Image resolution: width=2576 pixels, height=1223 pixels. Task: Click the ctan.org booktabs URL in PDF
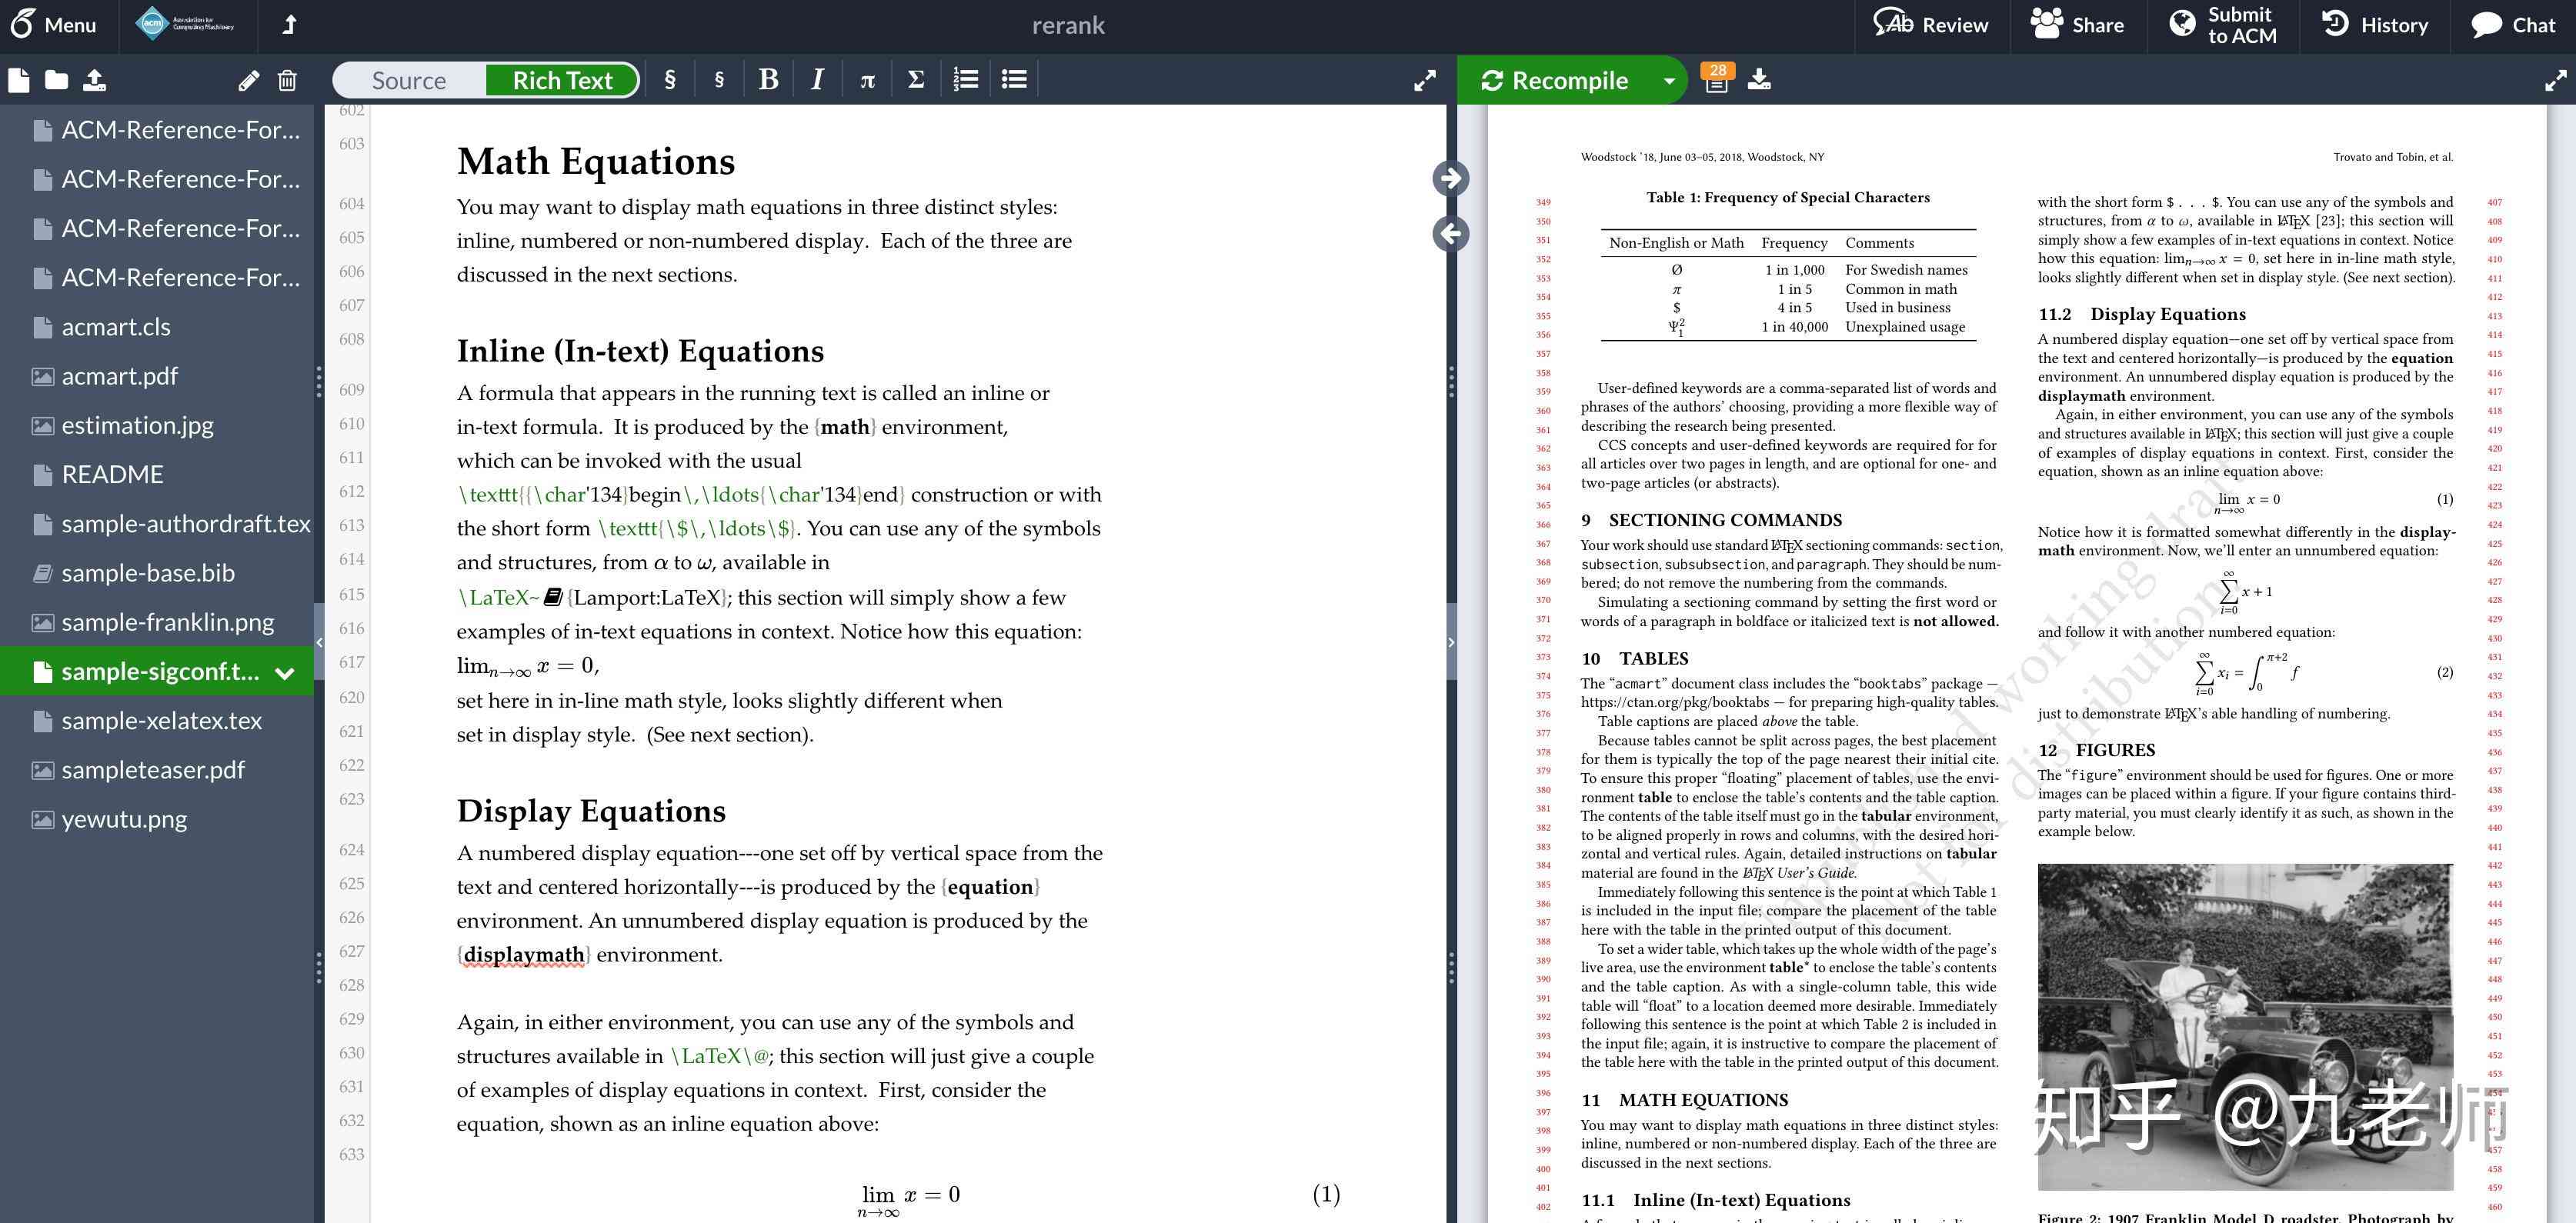coord(1675,702)
